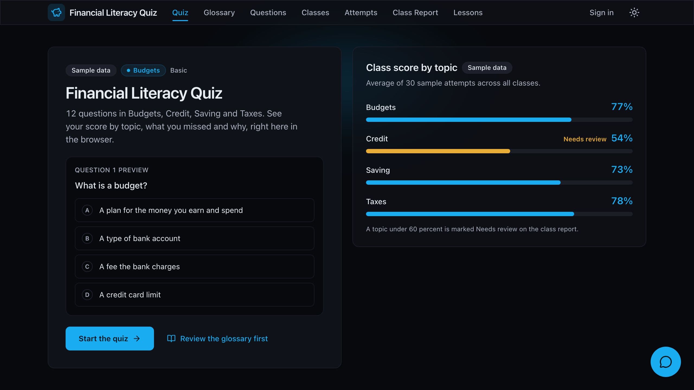Screen dimensions: 694x390
Task: Click the Sample data badge near Budgets pill
Action: point(91,70)
